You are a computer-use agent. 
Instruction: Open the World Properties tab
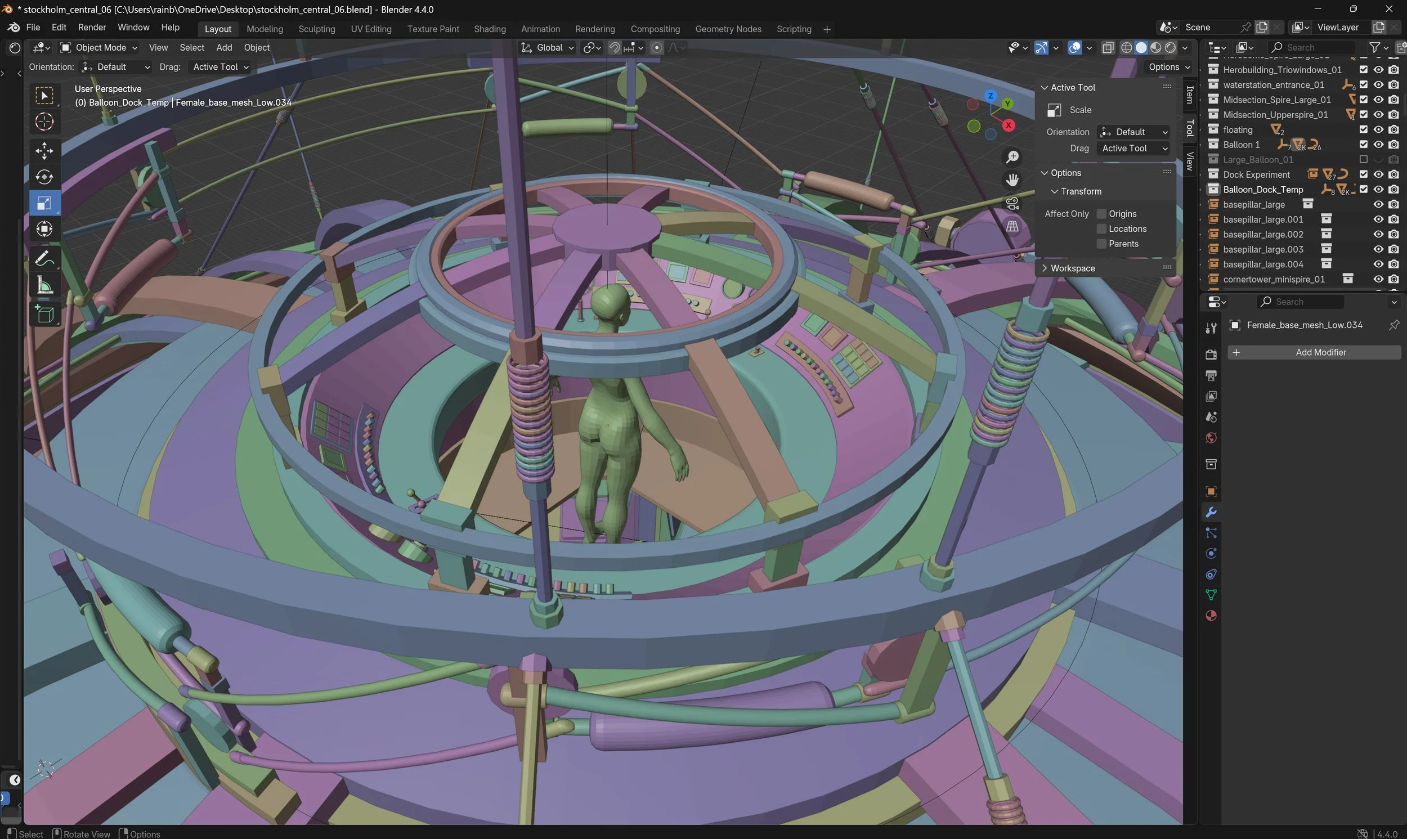click(1211, 438)
